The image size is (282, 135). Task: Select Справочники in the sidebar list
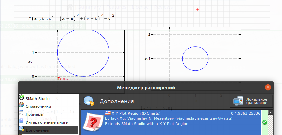tap(38, 106)
